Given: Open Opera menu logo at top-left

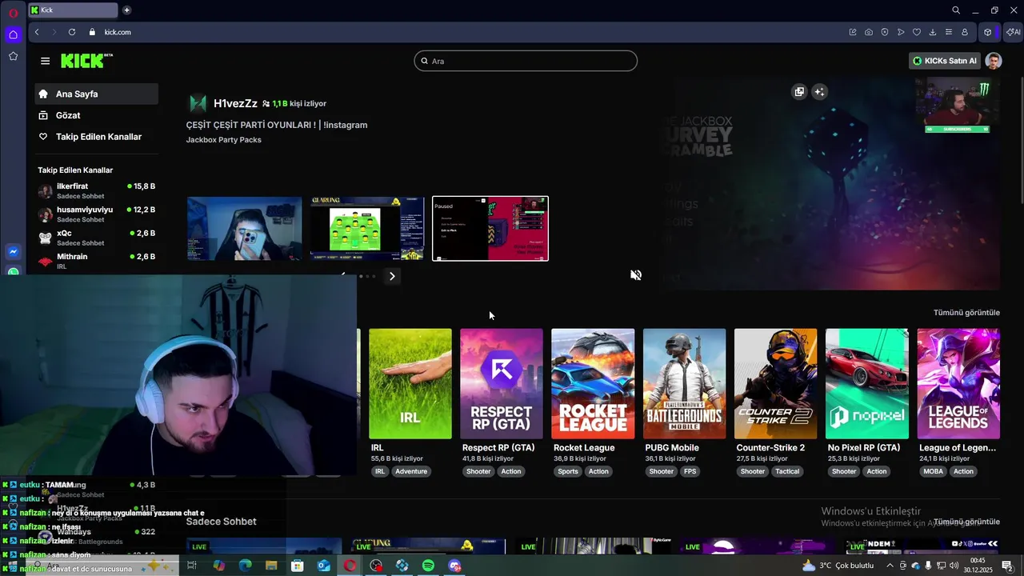Looking at the screenshot, I should click(x=13, y=12).
